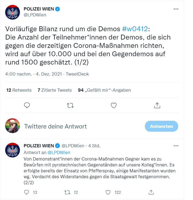Open more options menu on reply tweet
This screenshot has height=200, width=193.
click(x=176, y=146)
